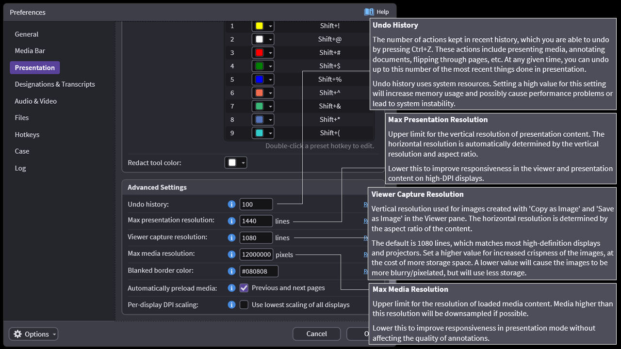Click info icon for Automatically preload media
Viewport: 621px width, 349px height.
(x=231, y=288)
